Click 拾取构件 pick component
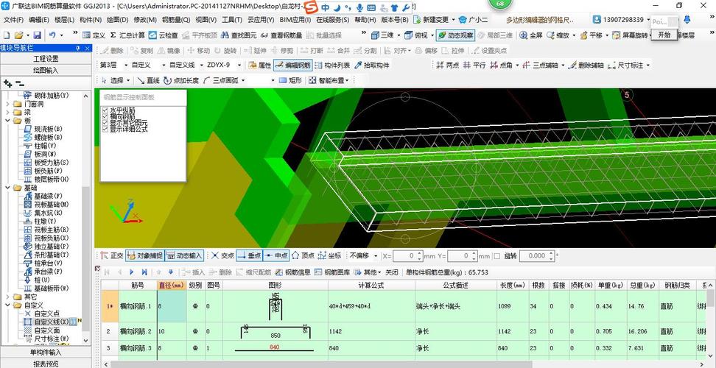716x368 pixels. [x=372, y=66]
